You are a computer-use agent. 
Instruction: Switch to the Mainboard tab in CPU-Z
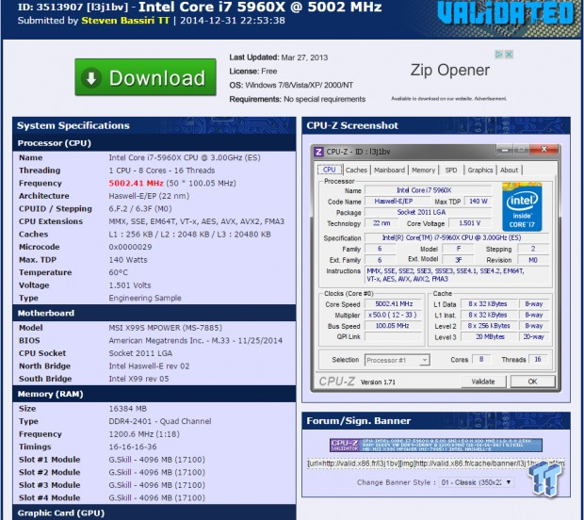click(x=389, y=170)
